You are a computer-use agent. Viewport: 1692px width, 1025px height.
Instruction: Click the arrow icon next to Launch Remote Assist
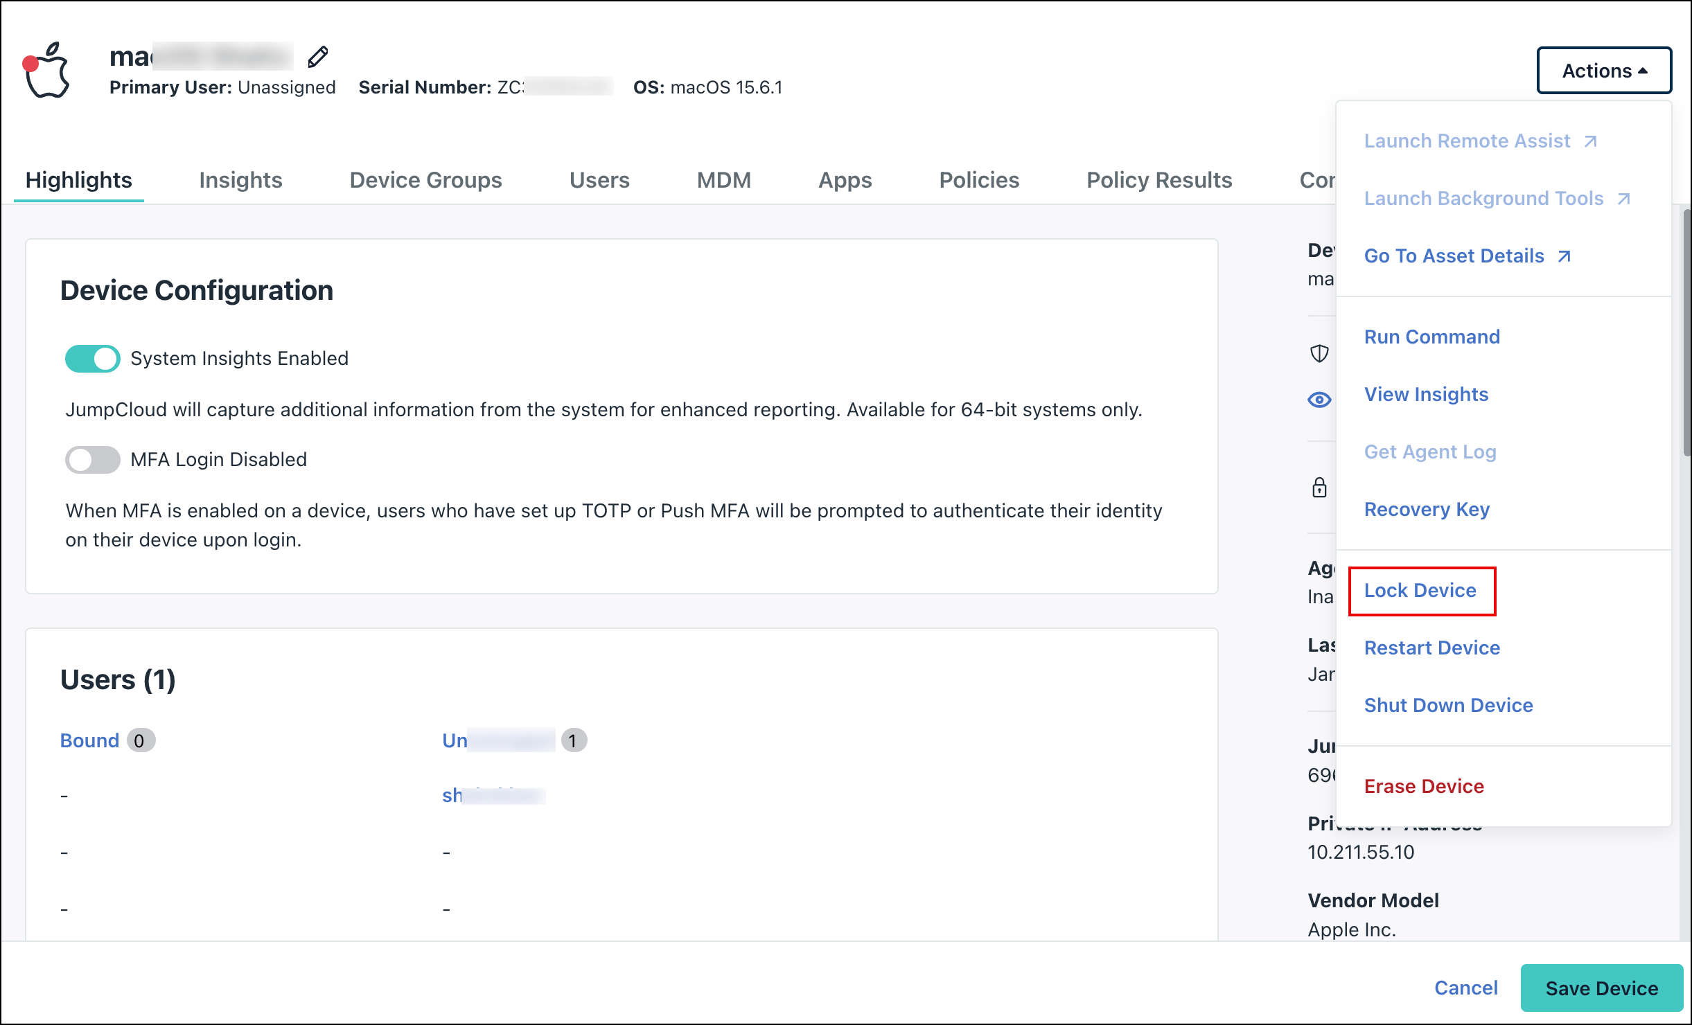tap(1589, 141)
